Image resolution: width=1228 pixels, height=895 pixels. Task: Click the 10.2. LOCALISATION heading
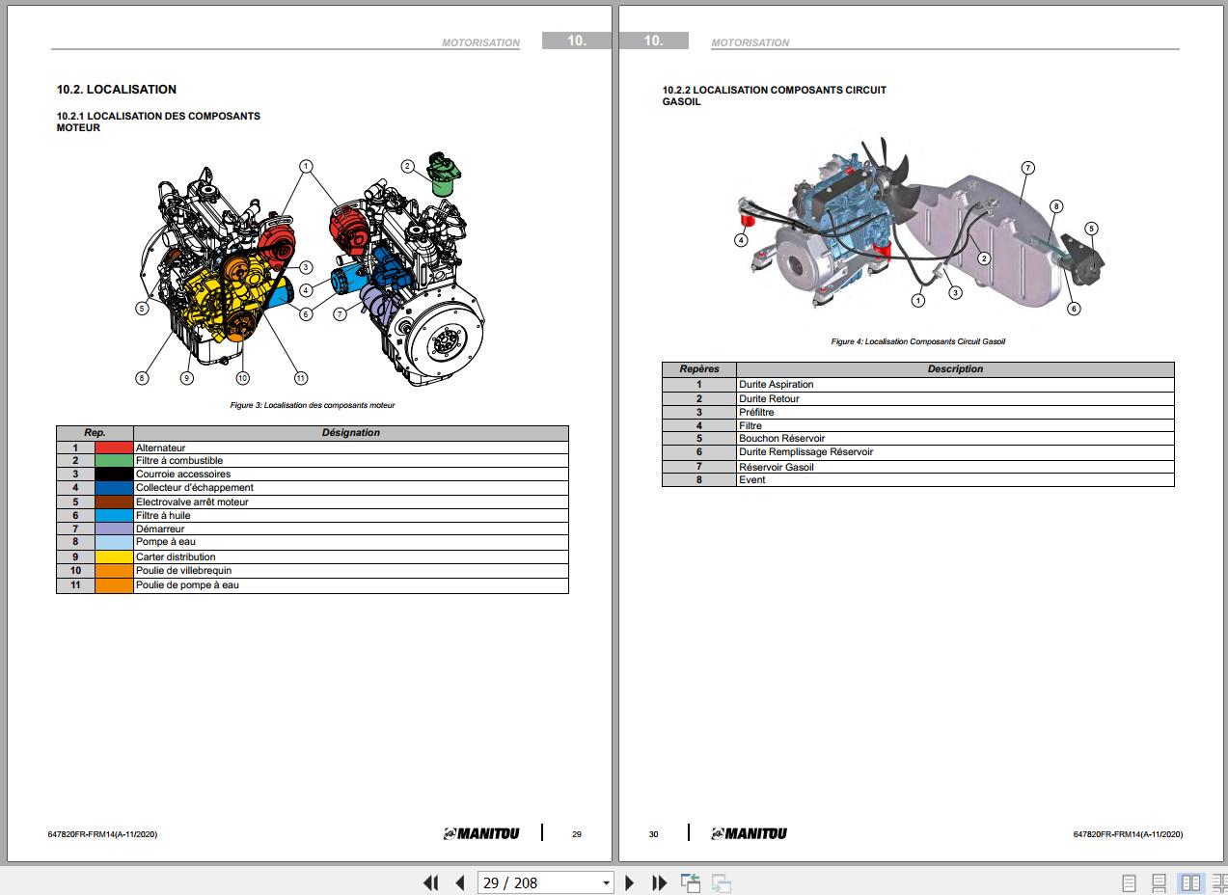(117, 90)
